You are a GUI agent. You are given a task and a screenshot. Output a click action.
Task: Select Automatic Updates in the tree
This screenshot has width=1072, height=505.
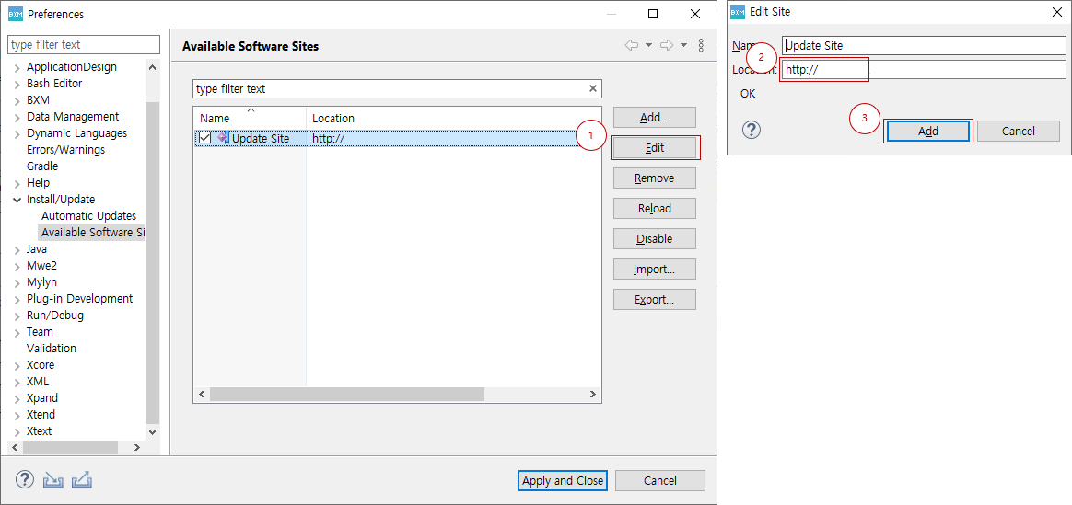(88, 216)
